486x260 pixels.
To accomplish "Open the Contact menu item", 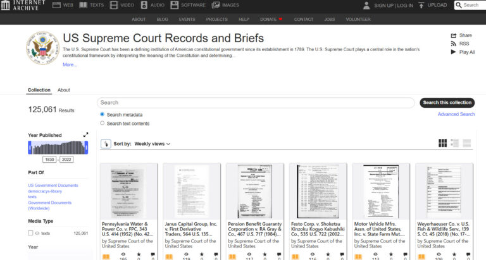I will tap(304, 19).
